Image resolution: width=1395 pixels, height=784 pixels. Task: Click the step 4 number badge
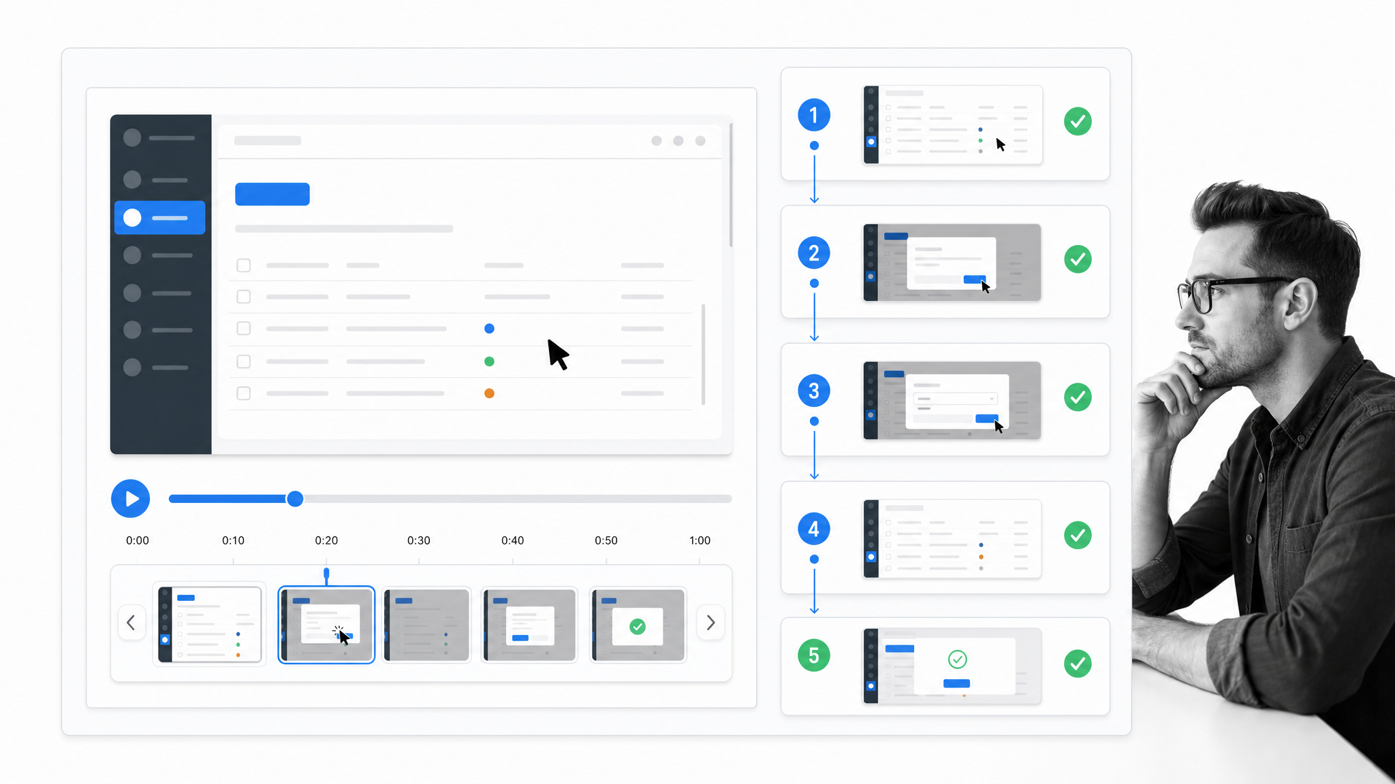(x=814, y=529)
